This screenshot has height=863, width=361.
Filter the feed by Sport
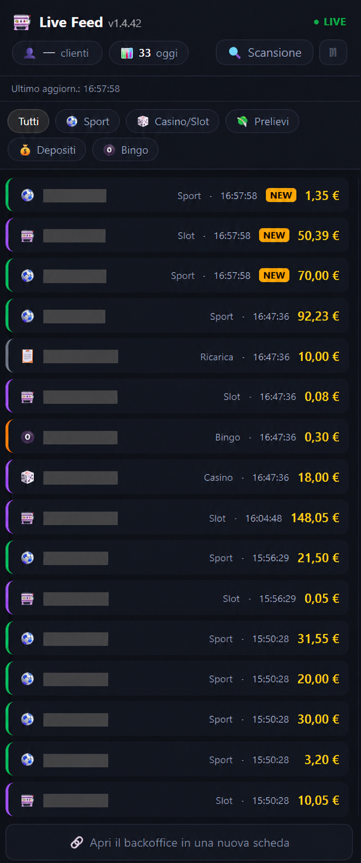(x=87, y=121)
